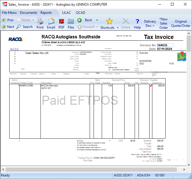Click the horizontal scrollbar right arrow

[x=184, y=169]
